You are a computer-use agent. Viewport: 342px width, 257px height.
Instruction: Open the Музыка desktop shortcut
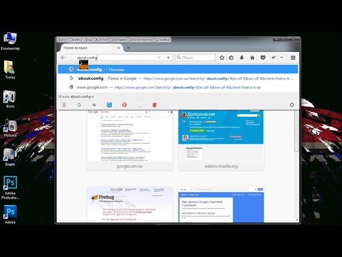10,128
